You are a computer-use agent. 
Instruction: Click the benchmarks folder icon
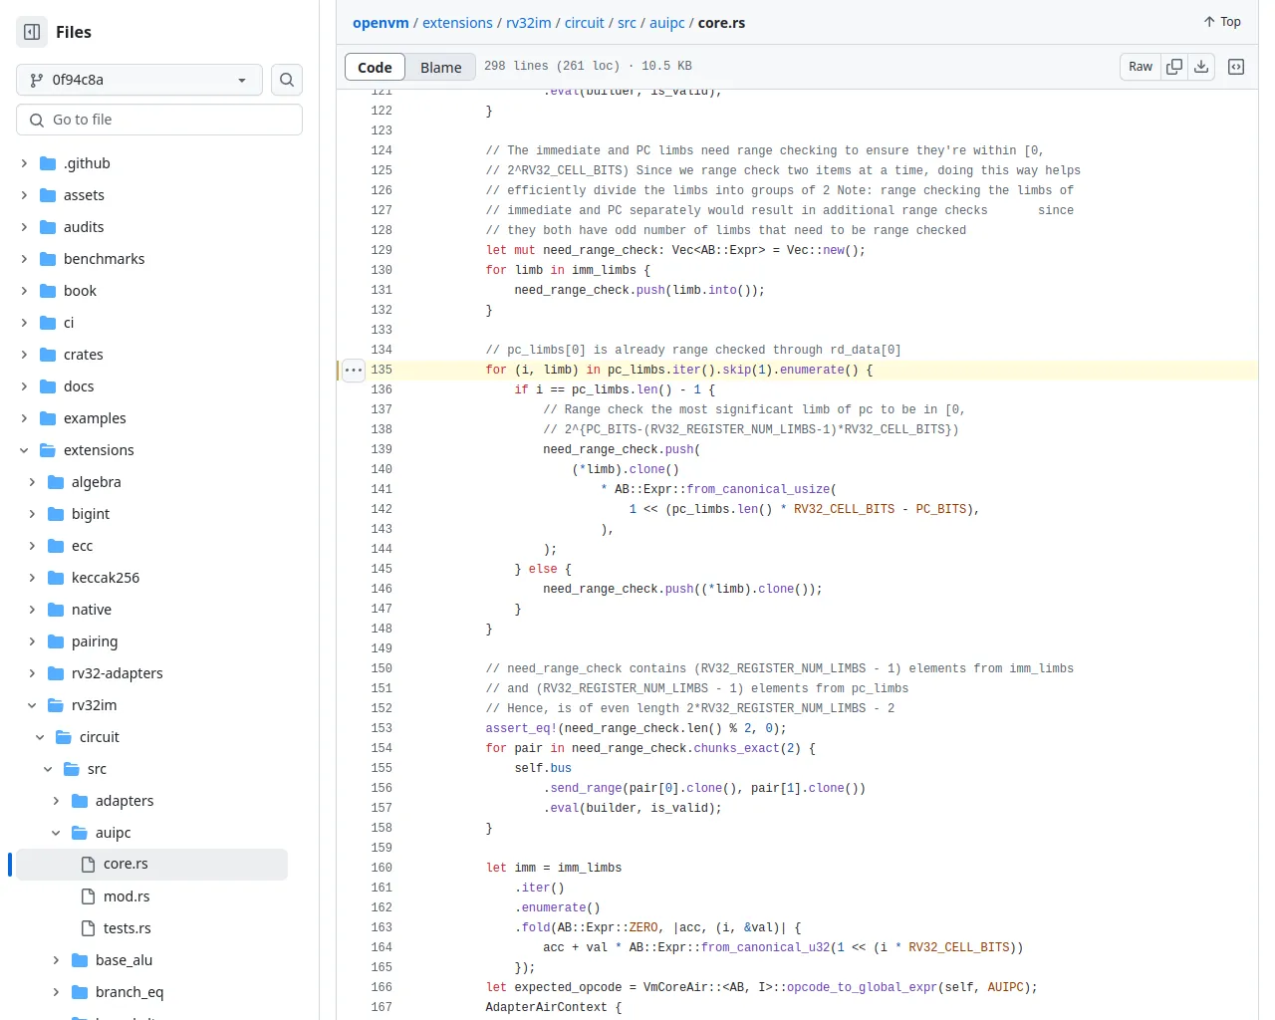click(x=48, y=259)
